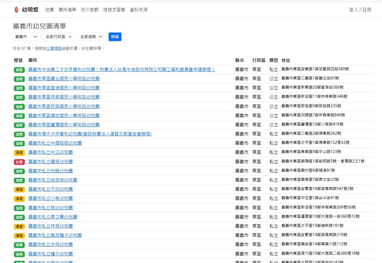Open the 全部燈號 light filter dropdown
Screen dimensions: 382x263
point(92,37)
